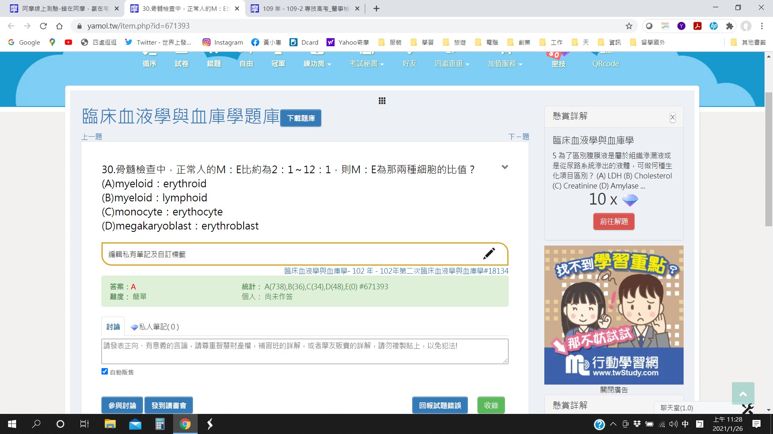Screen dimensions: 773x434
Task: Click the tools wrench icon near chat room
Action: point(747,408)
